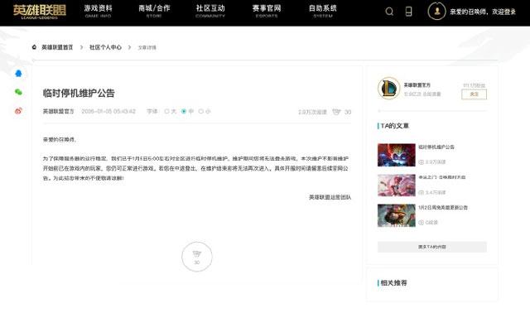Viewport: 530px width, 318px height.
Task: Click the 相关推荐 section heading
Action: [394, 283]
